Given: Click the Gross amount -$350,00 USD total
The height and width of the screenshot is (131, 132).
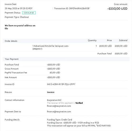Looking at the screenshot, I should (117, 9).
